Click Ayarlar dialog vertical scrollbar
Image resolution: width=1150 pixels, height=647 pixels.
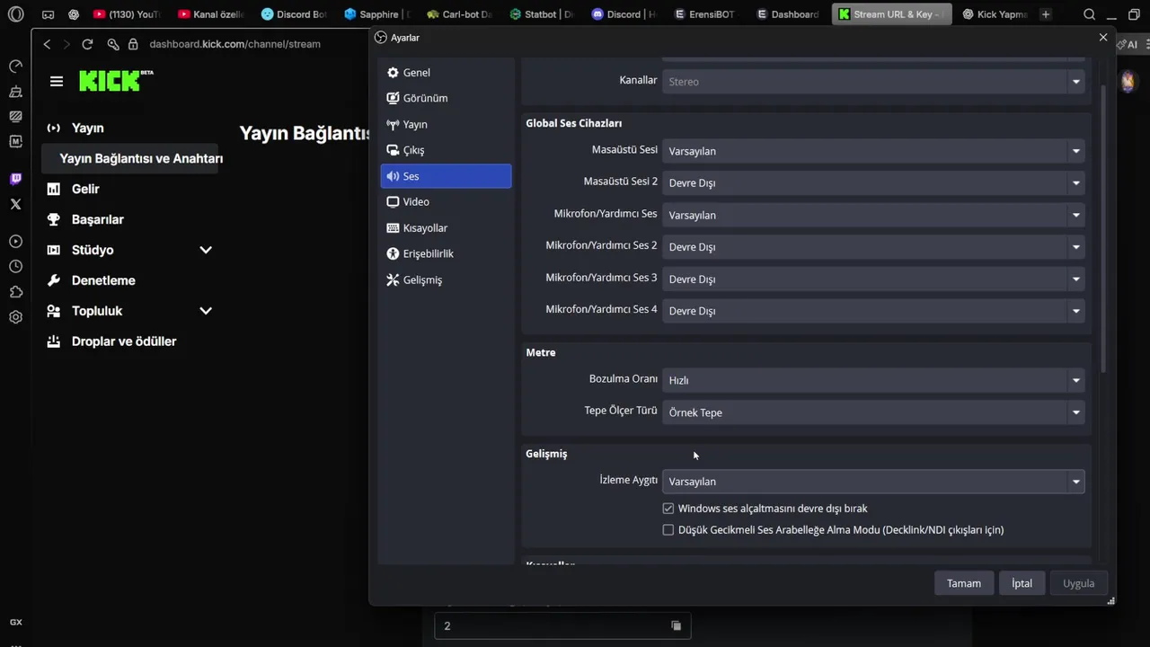pyautogui.click(x=1104, y=229)
